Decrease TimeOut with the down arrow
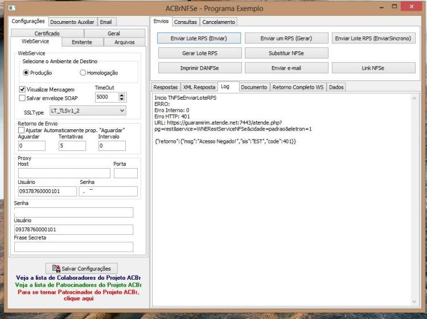The width and height of the screenshot is (427, 319). click(122, 99)
